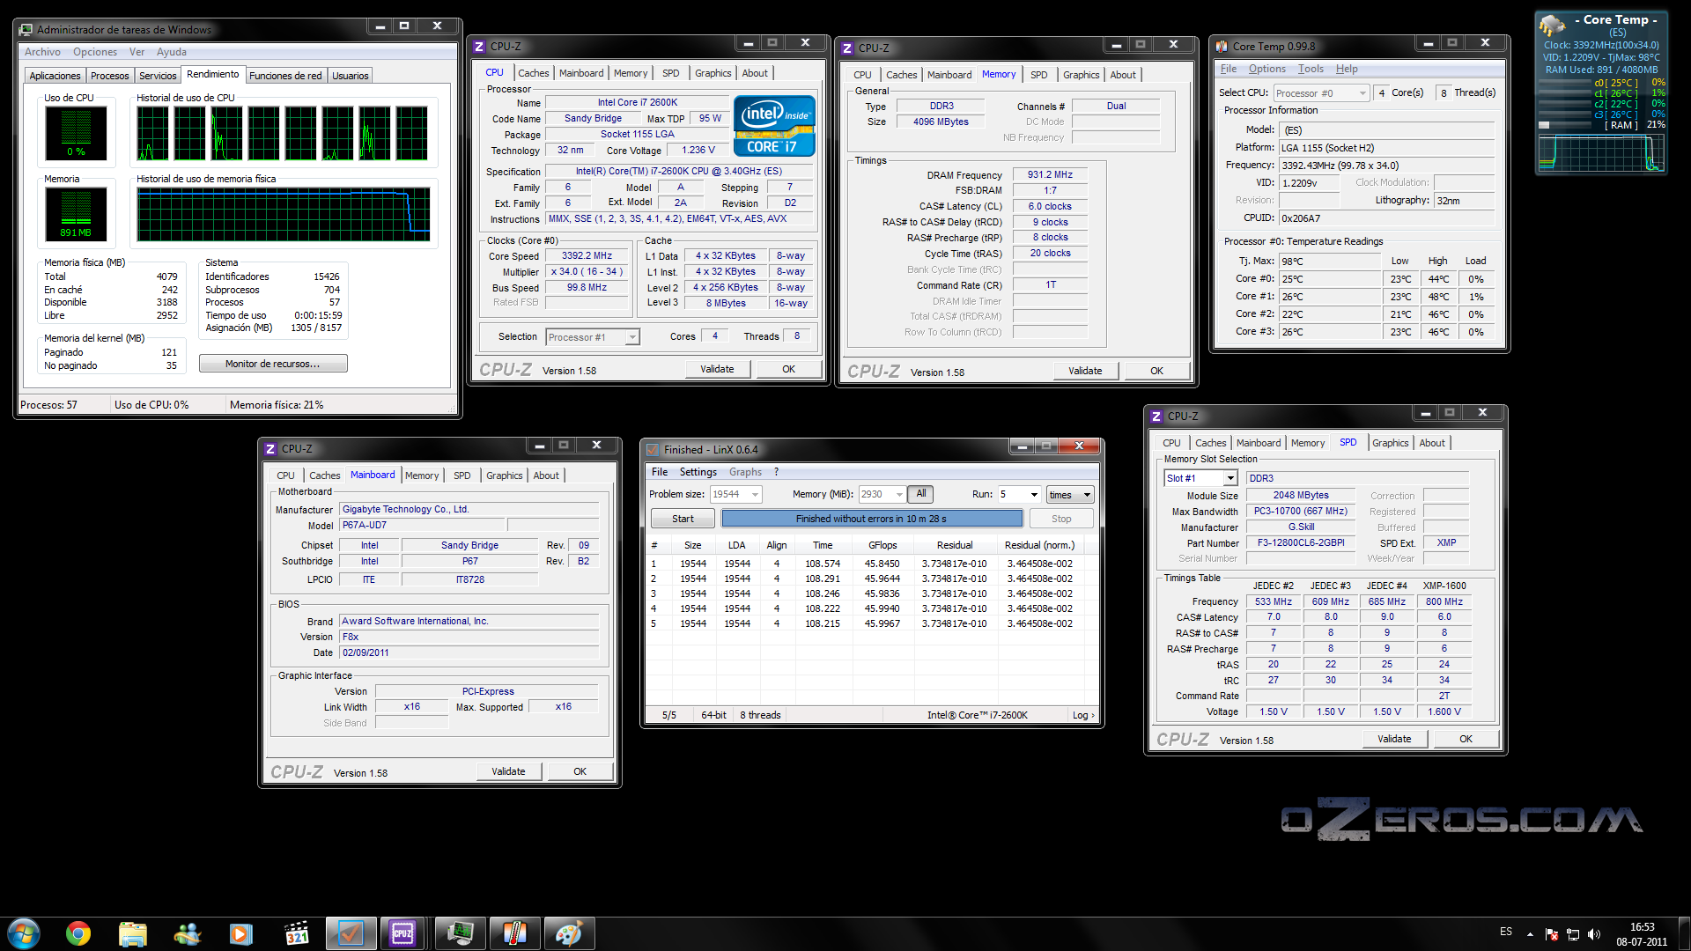Click Start button in LinX
The width and height of the screenshot is (1691, 951).
[x=683, y=519]
